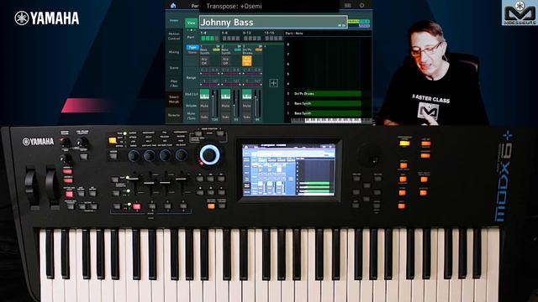This screenshot has height=302, width=538.
Task: Toggle Kbd Ctrl for Part 1
Action: (x=204, y=95)
